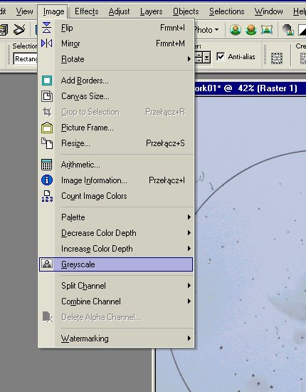Click the Picture Frame icon
This screenshot has height=392, width=306.
click(47, 128)
